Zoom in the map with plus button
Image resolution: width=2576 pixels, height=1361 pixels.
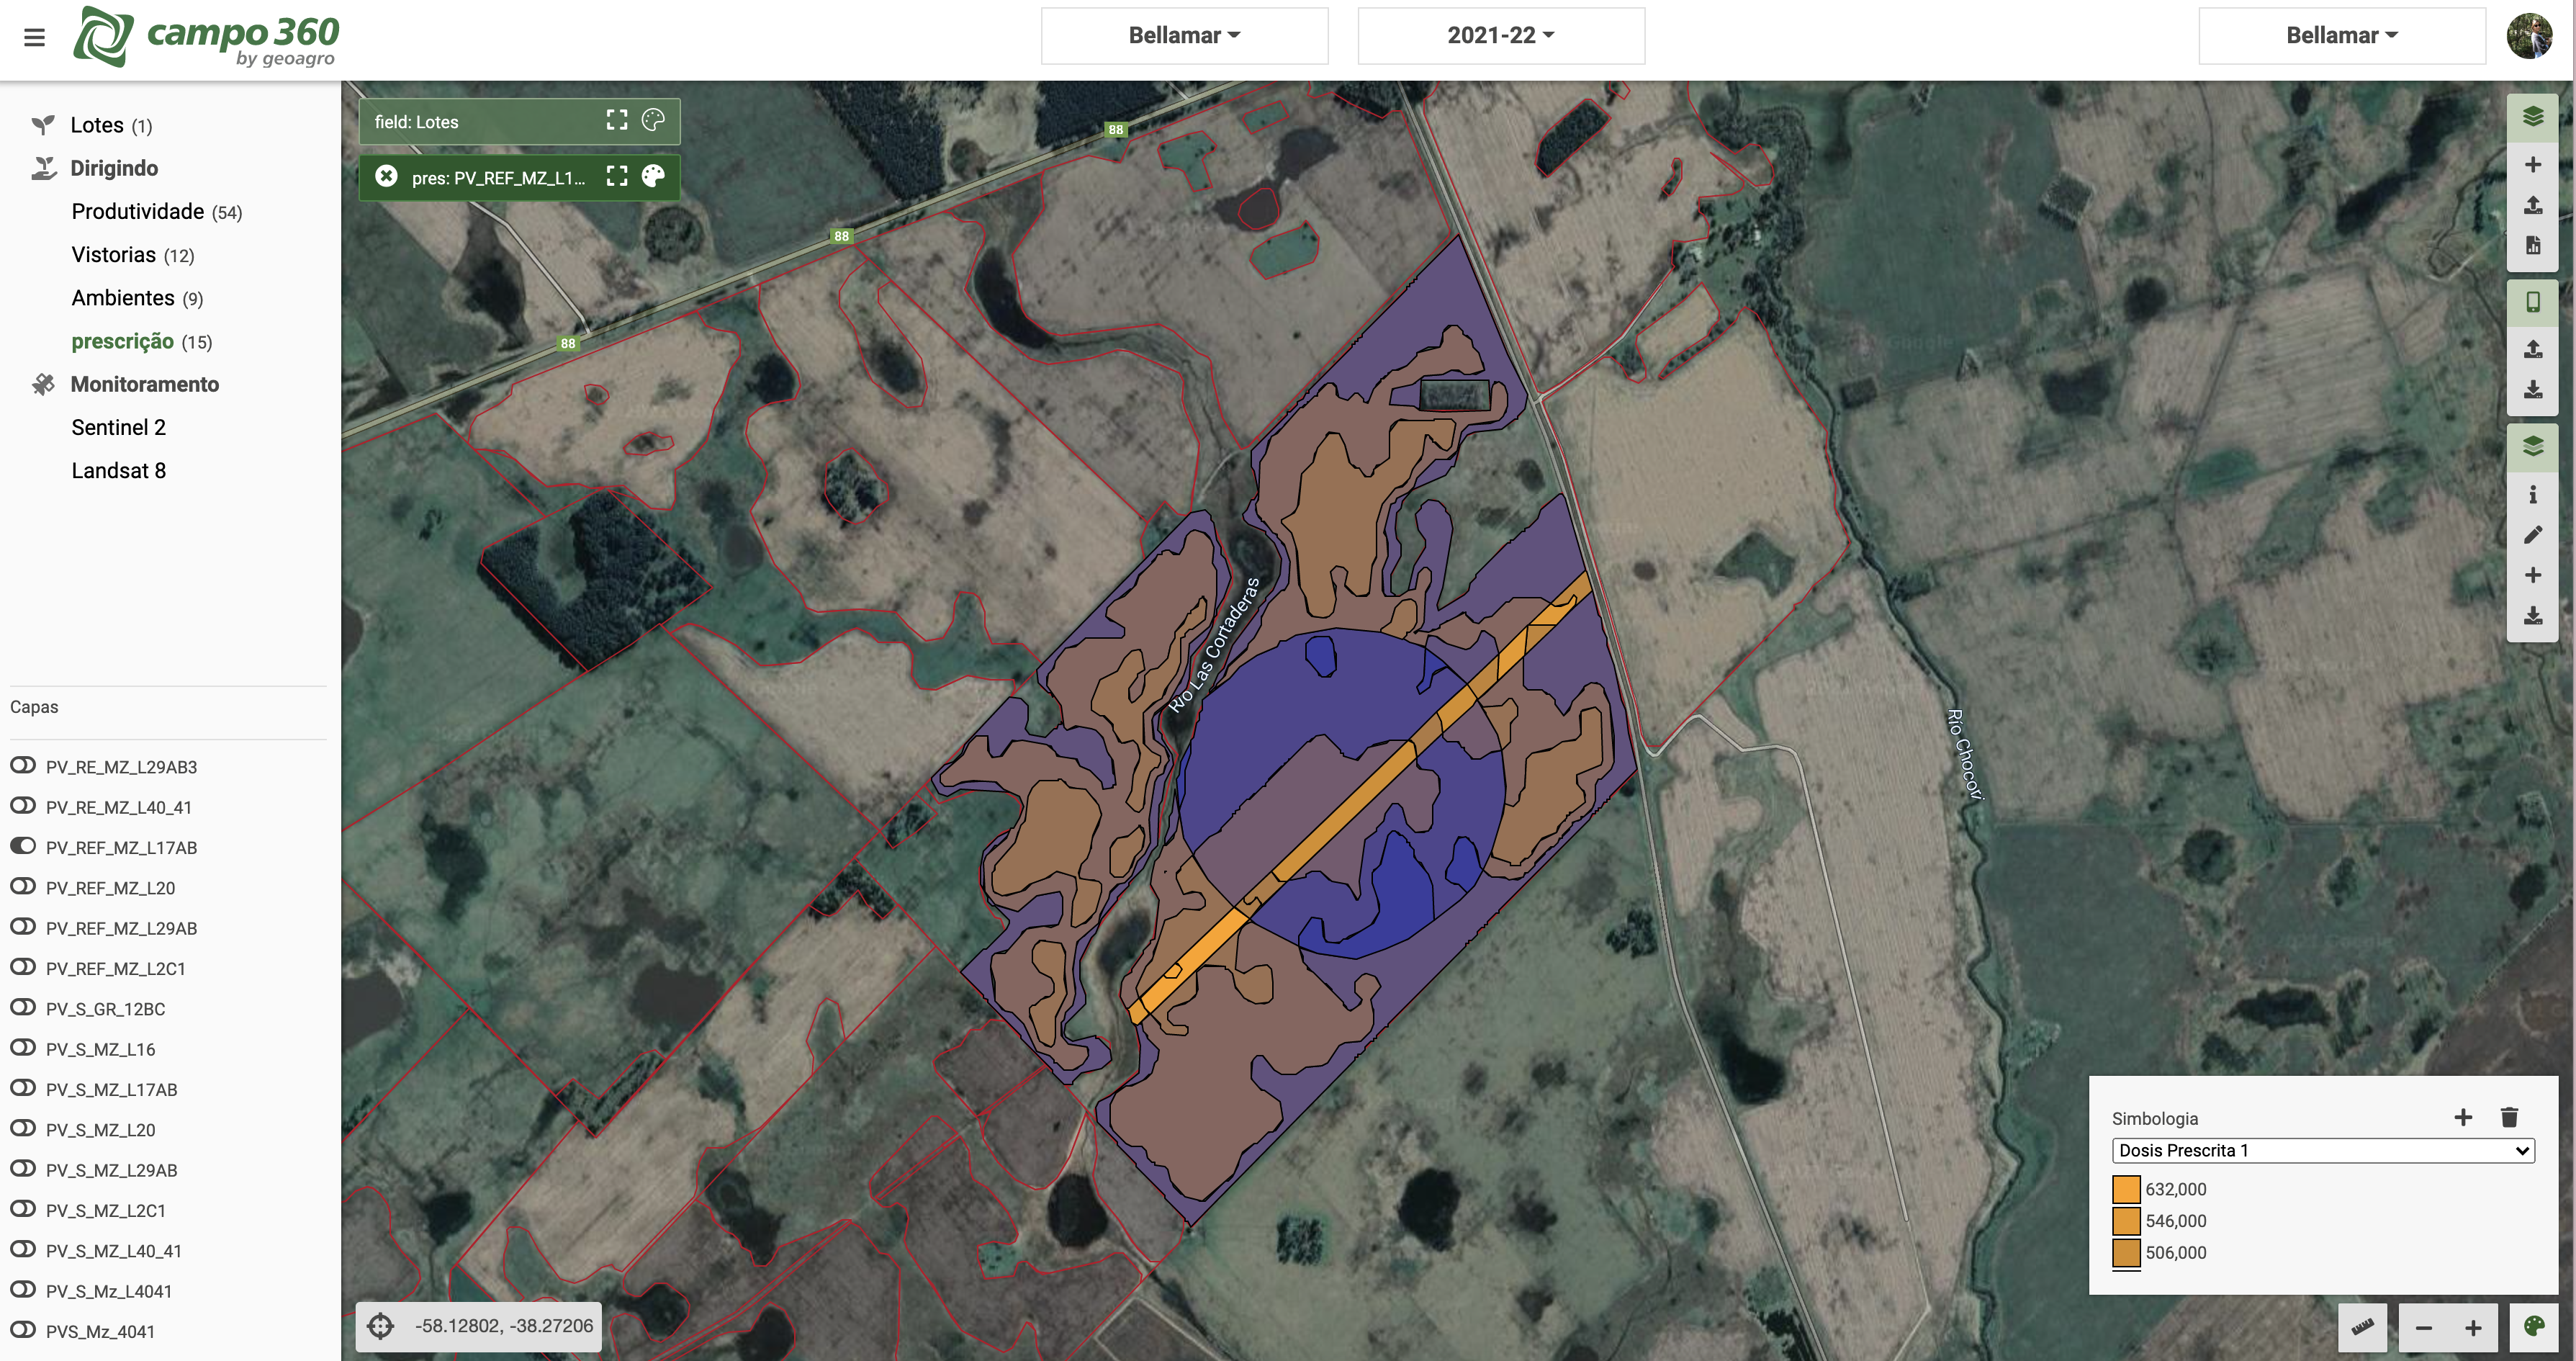pos(2472,1327)
